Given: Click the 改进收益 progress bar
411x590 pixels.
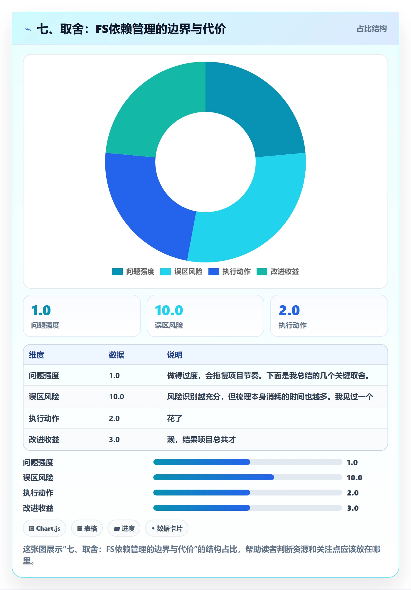Looking at the screenshot, I should 247,508.
